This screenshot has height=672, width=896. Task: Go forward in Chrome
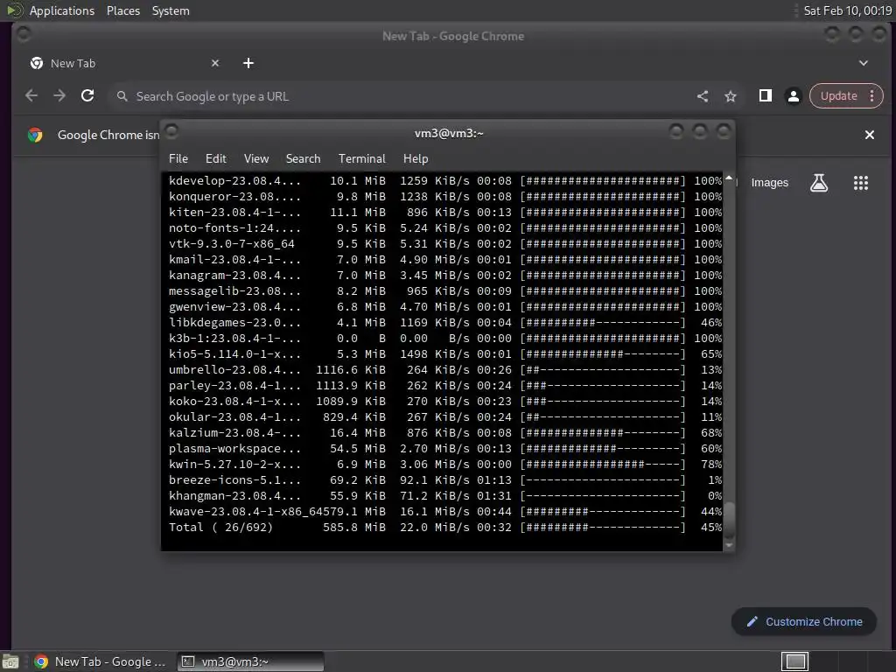(x=59, y=96)
